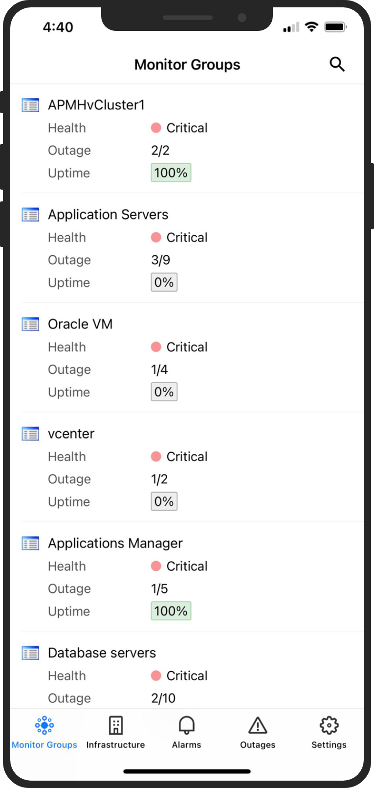Click the vcenter 0% uptime badge

click(x=164, y=501)
